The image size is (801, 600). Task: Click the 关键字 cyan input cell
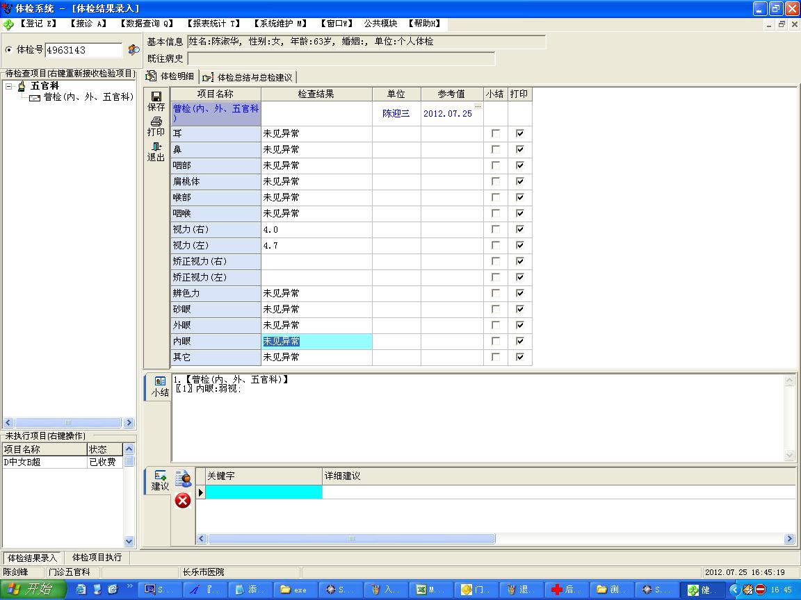264,492
